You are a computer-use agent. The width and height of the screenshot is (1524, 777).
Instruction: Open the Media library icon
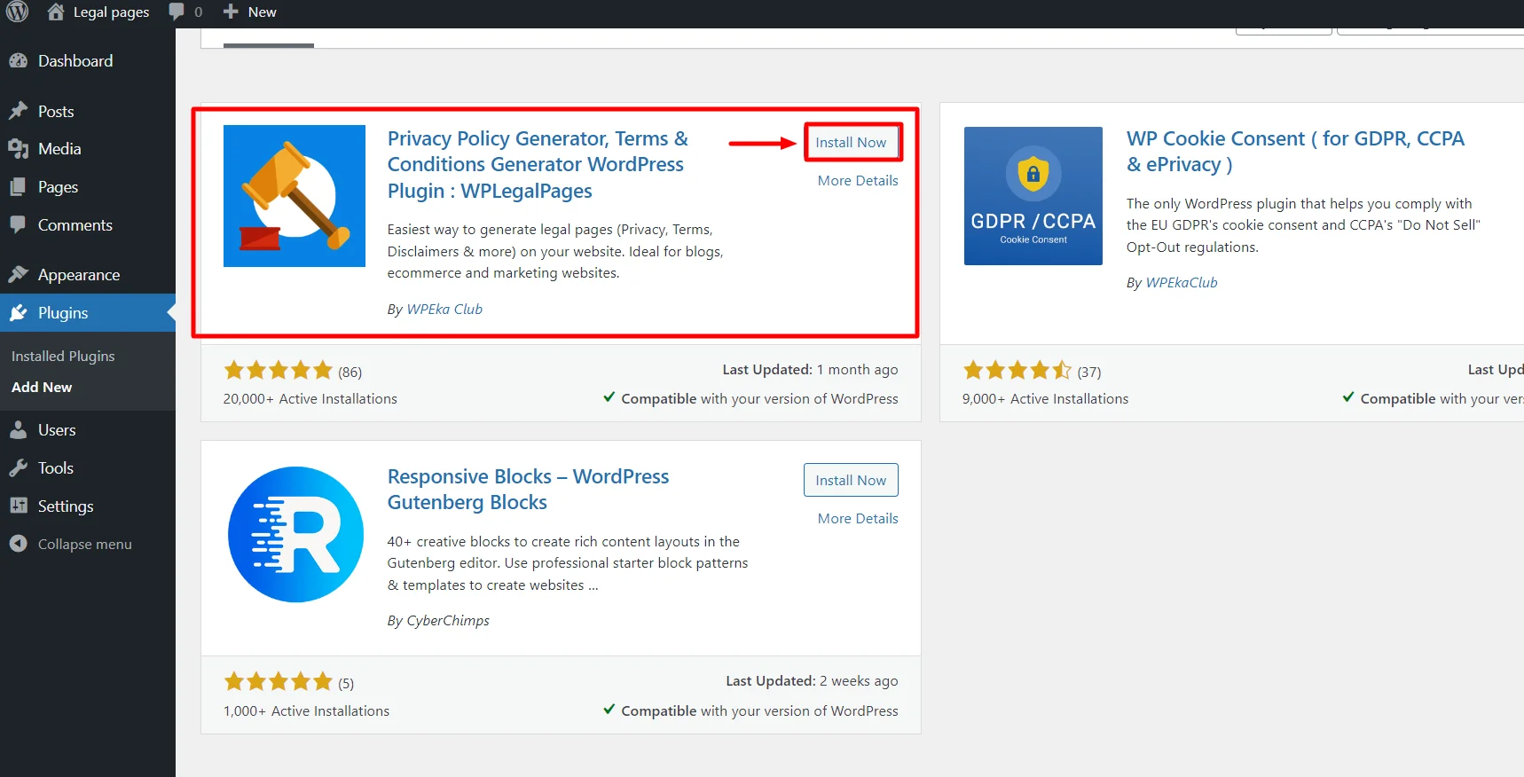tap(19, 149)
